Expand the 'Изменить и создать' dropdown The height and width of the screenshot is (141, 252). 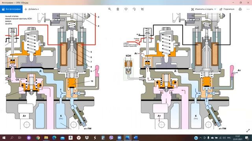tap(204, 9)
